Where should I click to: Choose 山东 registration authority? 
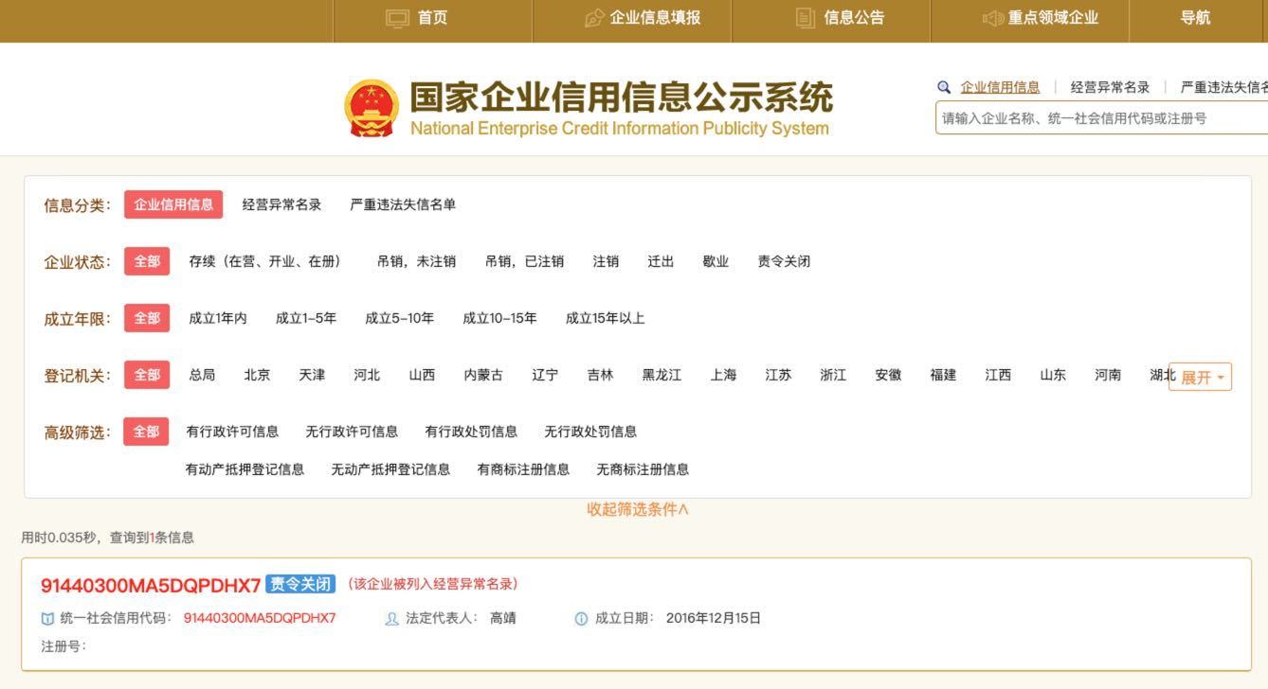[x=1053, y=375]
